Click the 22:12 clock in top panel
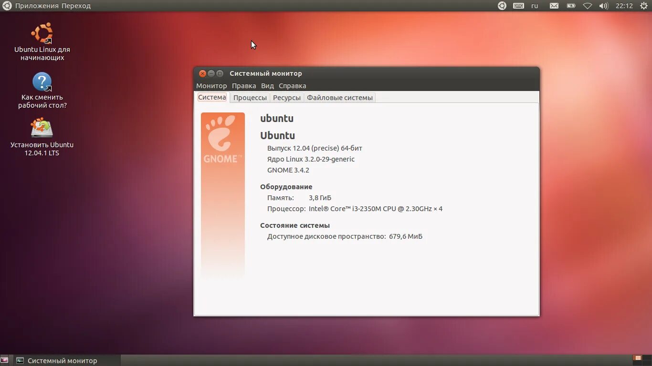652x366 pixels. (x=624, y=6)
